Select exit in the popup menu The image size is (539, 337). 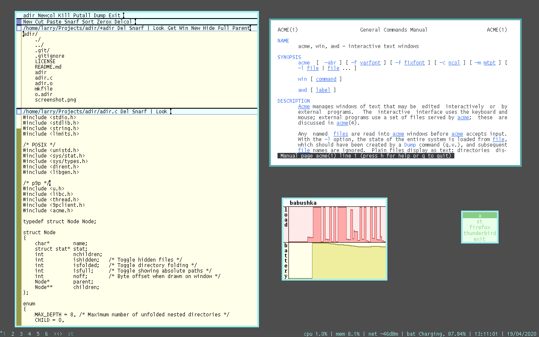(x=480, y=239)
